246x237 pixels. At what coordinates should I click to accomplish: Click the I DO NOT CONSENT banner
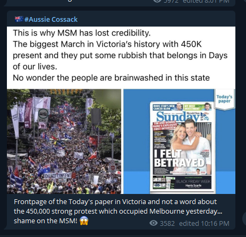57,176
